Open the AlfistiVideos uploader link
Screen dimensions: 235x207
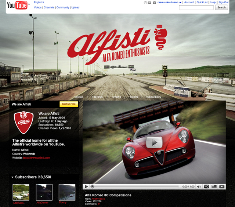click(x=98, y=199)
